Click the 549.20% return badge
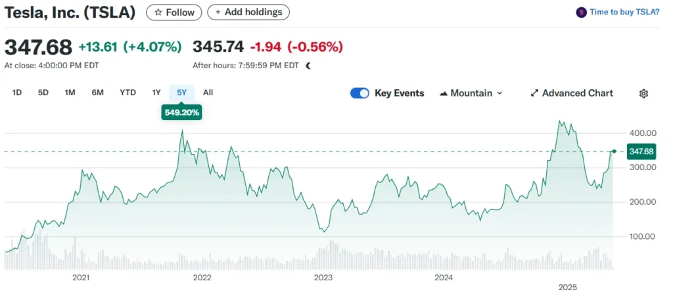The height and width of the screenshot is (296, 673). coord(181,113)
